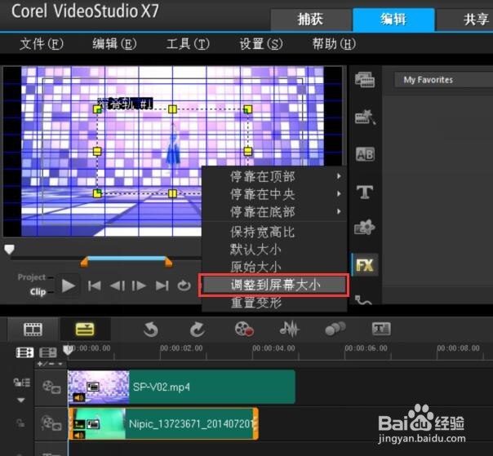493x456 pixels.
Task: Expand the 停靠在中央 submenu arrow
Action: (339, 193)
